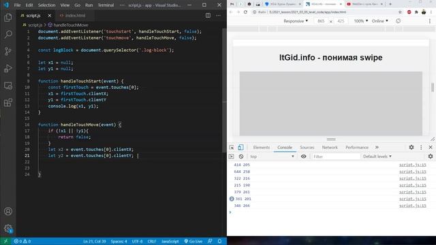
Task: Open the Remote Explorer view
Action: coord(8,86)
